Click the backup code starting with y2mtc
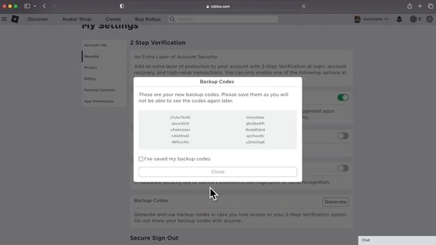 (255, 142)
